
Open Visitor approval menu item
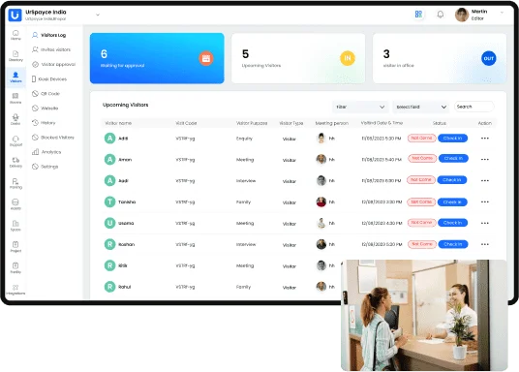(x=53, y=64)
